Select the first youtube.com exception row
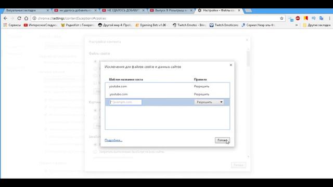Viewport: 333px width, 187px height. click(x=168, y=86)
